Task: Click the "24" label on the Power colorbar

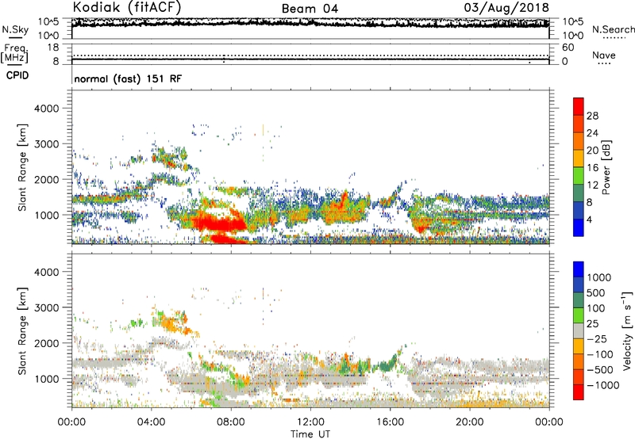Action: pos(592,133)
